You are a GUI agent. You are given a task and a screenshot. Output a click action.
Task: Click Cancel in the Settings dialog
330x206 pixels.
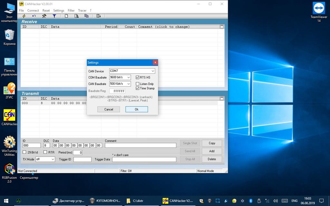click(x=109, y=109)
